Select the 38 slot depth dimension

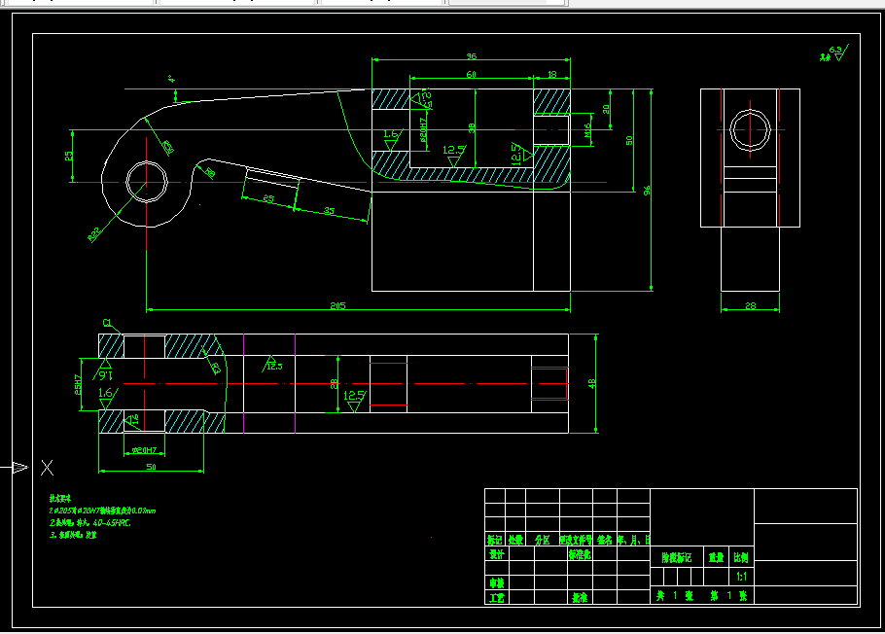(472, 128)
